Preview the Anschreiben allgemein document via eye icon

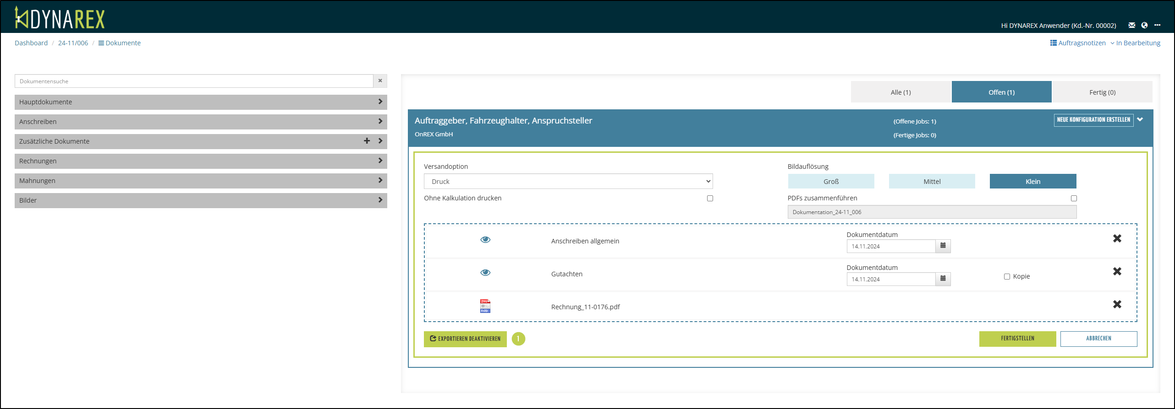coord(485,240)
